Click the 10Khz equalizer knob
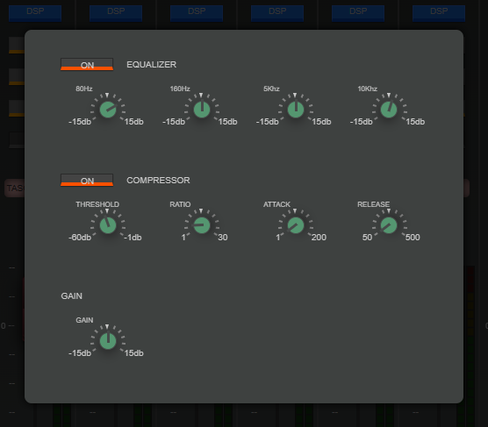The image size is (488, 427). click(389, 110)
